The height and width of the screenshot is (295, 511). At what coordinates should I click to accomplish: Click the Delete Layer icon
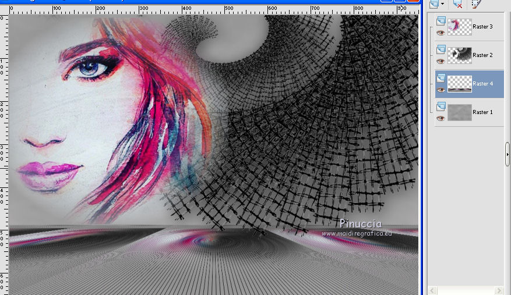(457, 4)
